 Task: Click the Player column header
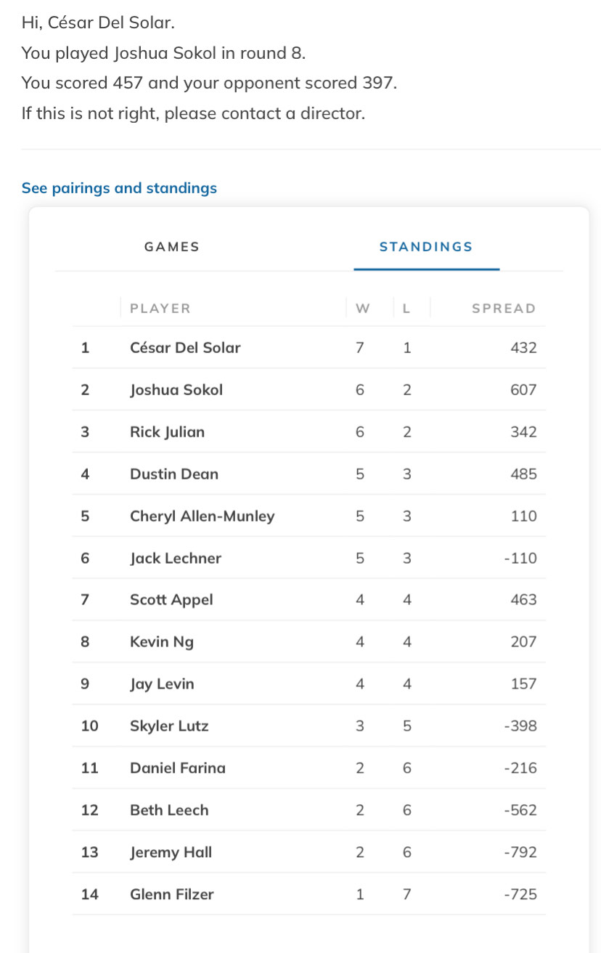coord(160,309)
